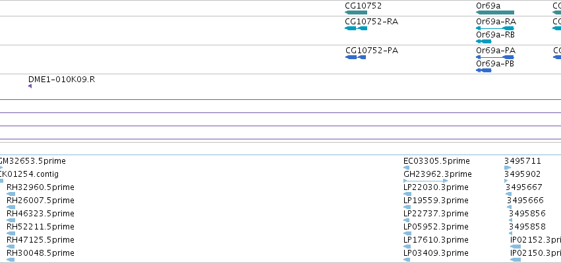
Task: Open the Or69a-RA transcript label
Action: (496, 22)
